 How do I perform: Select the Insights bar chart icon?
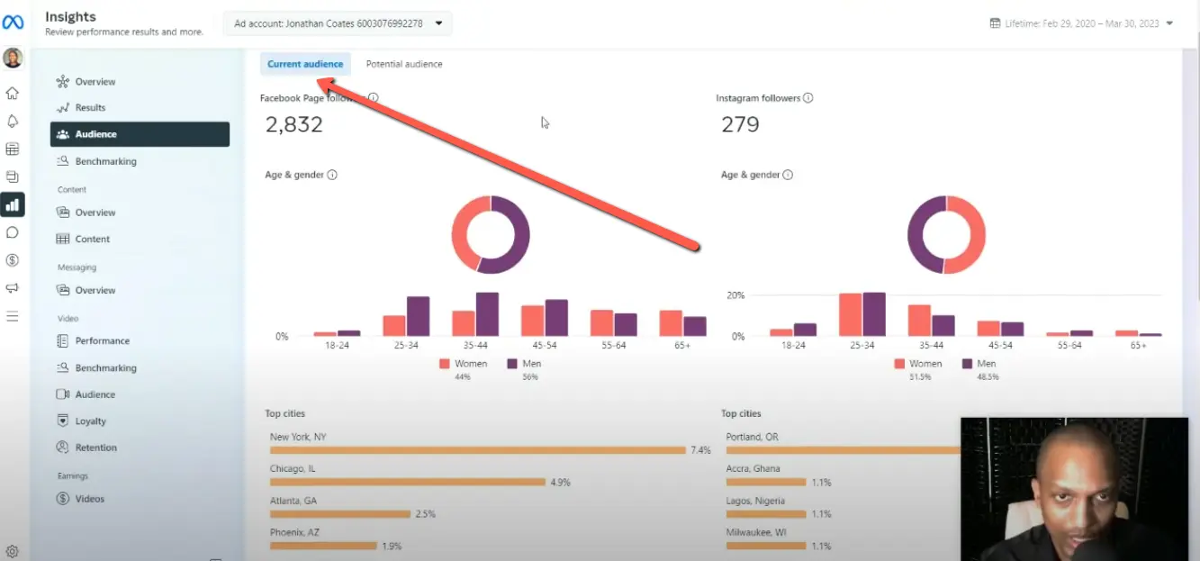point(13,204)
